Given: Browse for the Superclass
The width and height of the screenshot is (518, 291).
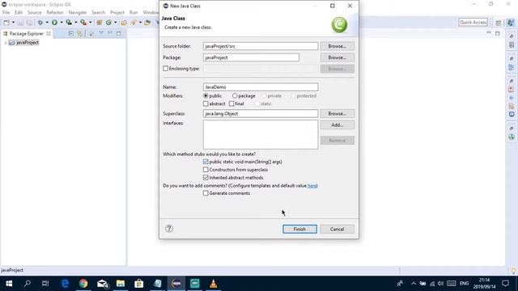Looking at the screenshot, I should click(337, 113).
